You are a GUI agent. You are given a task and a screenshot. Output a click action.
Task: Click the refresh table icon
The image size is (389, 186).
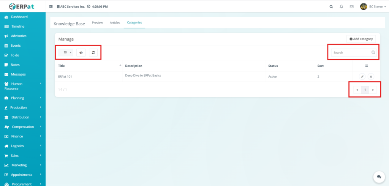point(93,53)
